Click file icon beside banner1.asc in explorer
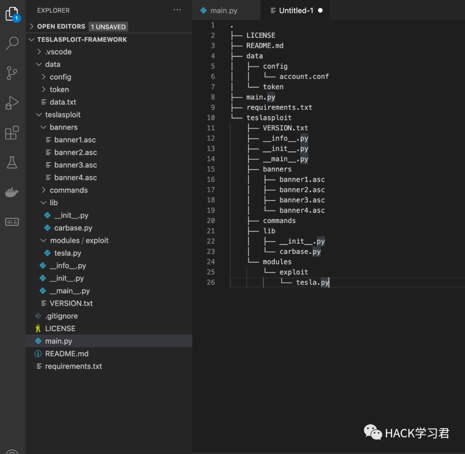Image resolution: width=465 pixels, height=454 pixels. pyautogui.click(x=48, y=139)
